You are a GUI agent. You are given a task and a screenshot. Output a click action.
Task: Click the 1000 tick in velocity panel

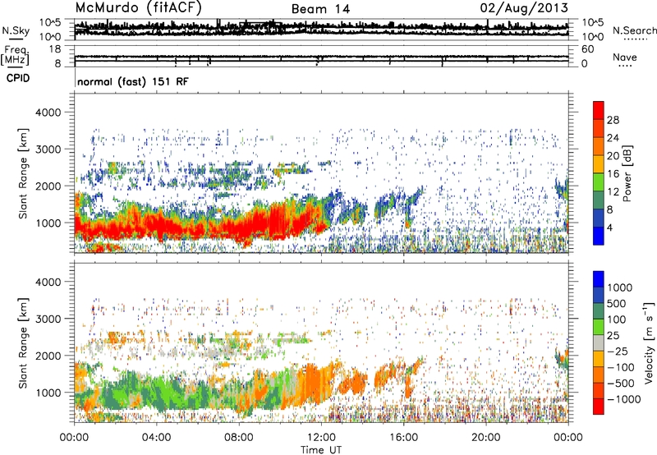pyautogui.click(x=48, y=393)
